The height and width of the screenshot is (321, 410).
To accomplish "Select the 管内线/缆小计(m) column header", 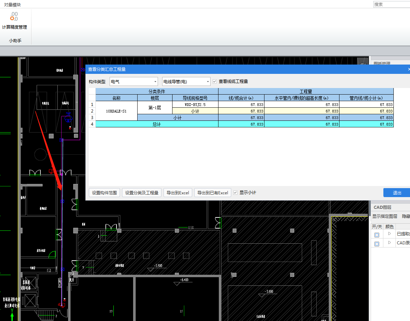I will tap(366, 98).
